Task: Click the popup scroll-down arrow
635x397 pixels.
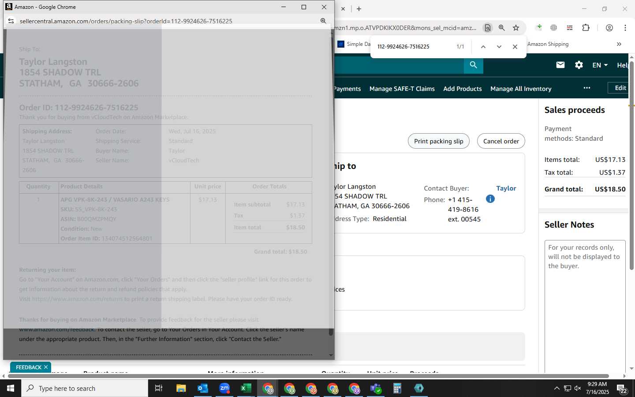Action: (331, 355)
